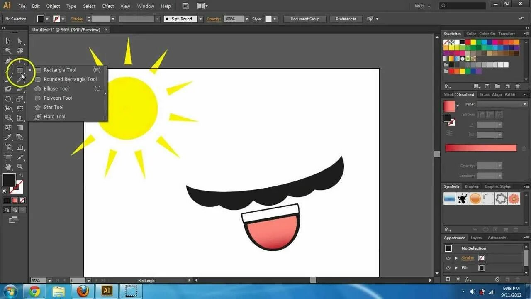Image resolution: width=531 pixels, height=299 pixels.
Task: Select the Magic Wand tool
Action: 8,51
